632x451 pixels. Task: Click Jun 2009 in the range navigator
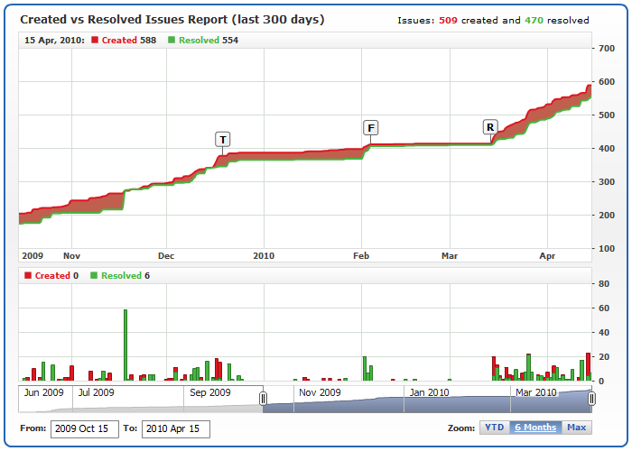coord(43,392)
